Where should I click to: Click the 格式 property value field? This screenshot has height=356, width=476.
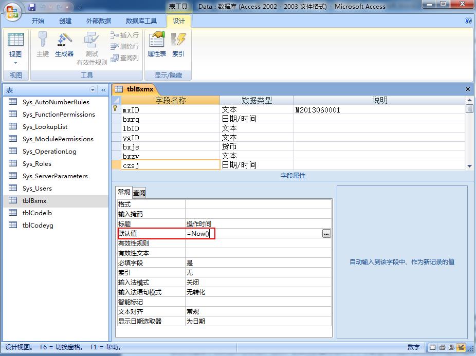pos(258,204)
